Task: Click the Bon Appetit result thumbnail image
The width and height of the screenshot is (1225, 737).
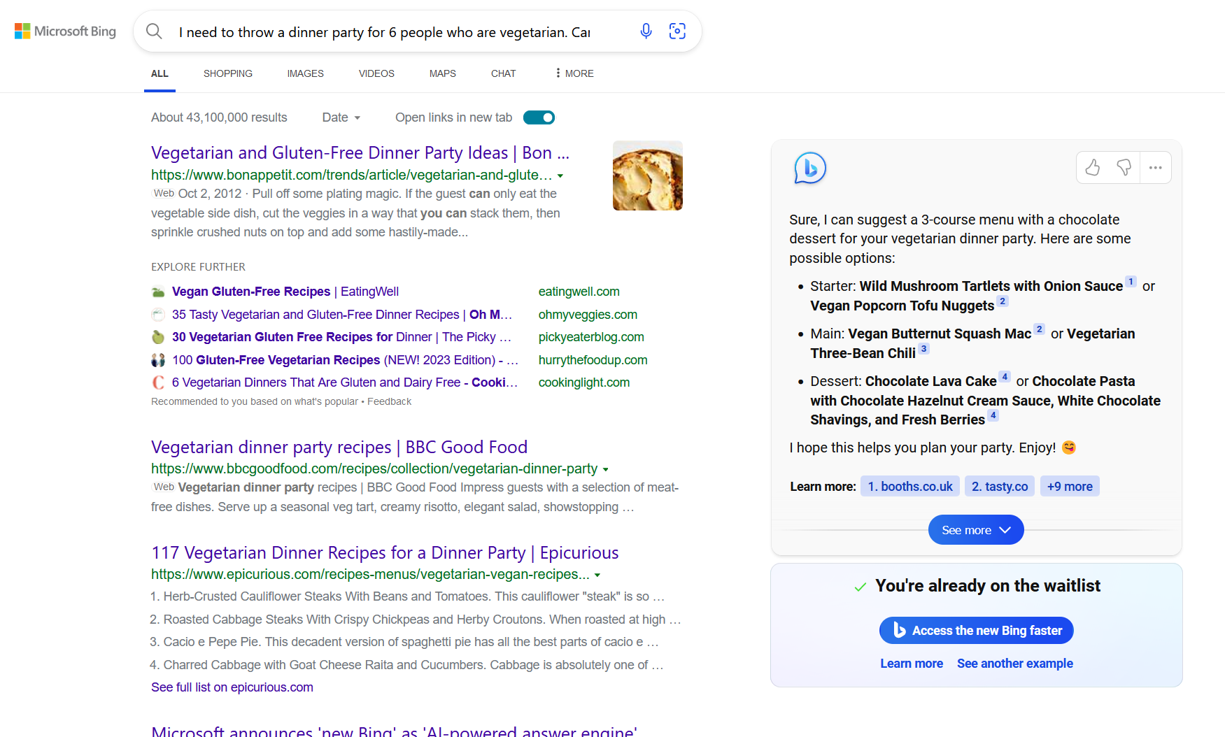Action: (x=648, y=176)
